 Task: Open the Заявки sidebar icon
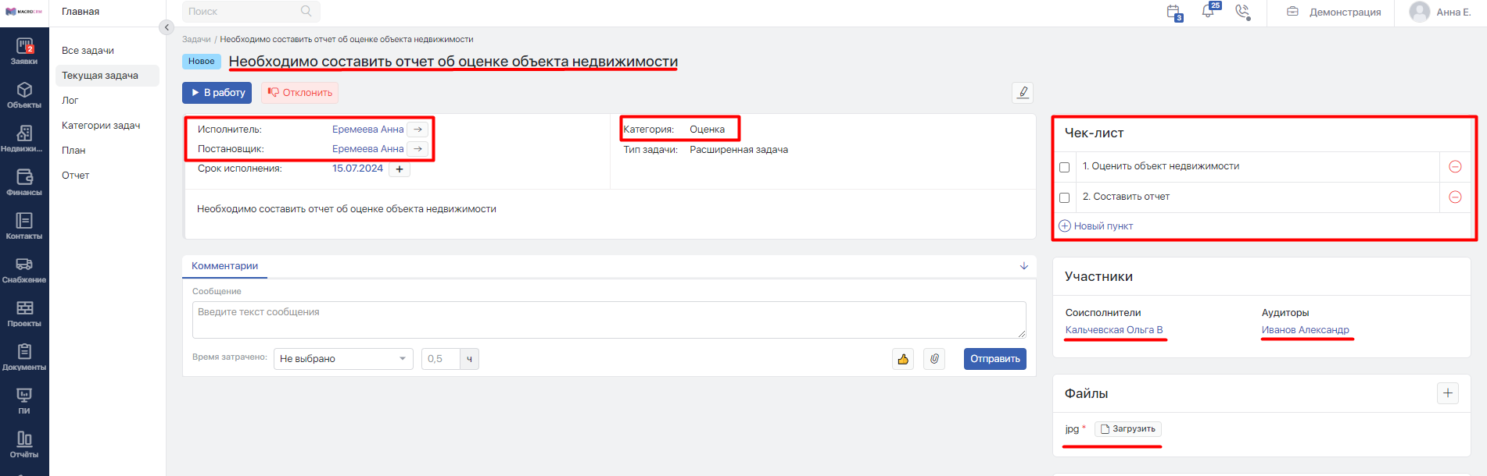tap(24, 52)
